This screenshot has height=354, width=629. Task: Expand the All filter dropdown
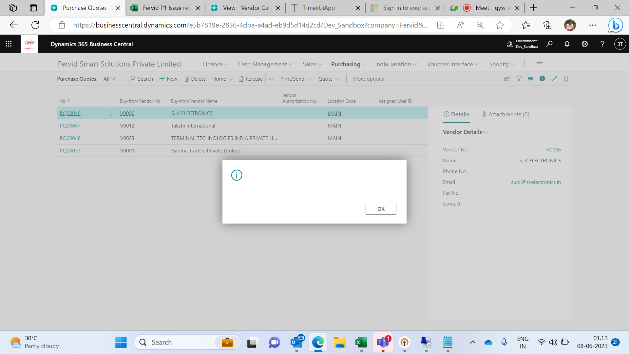(109, 79)
